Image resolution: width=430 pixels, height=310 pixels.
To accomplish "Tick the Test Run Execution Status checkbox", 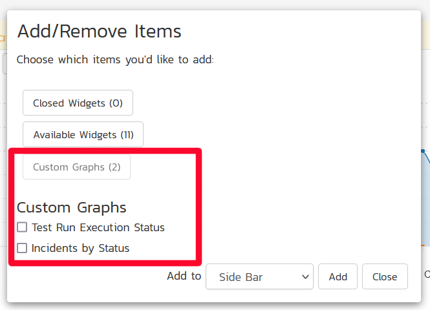I will pos(22,227).
